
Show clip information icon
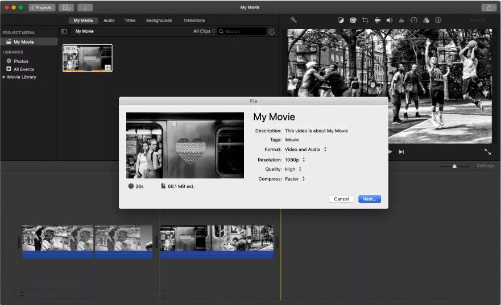[x=438, y=20]
